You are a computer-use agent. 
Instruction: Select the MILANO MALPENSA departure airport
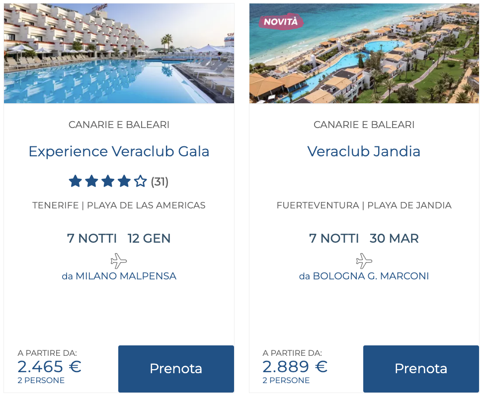coord(119,276)
